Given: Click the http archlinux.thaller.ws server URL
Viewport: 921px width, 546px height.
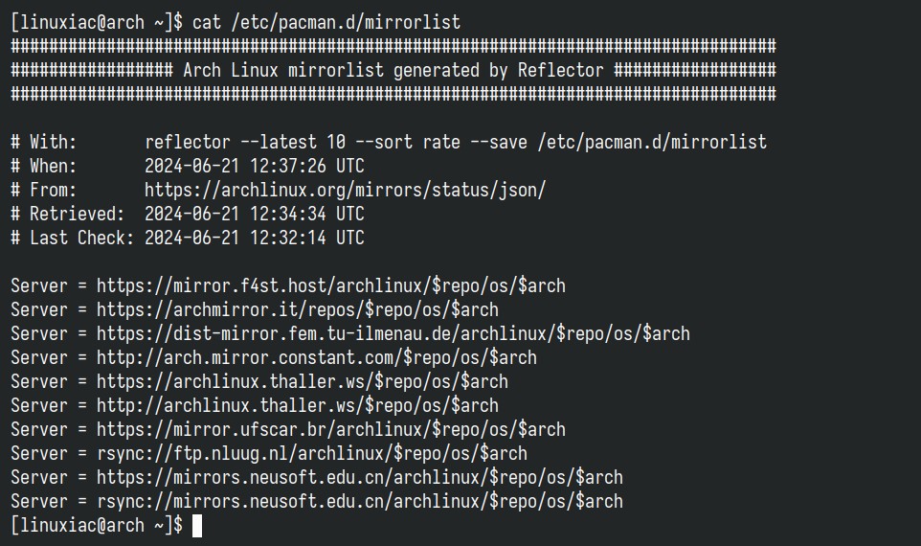Looking at the screenshot, I should pos(297,406).
